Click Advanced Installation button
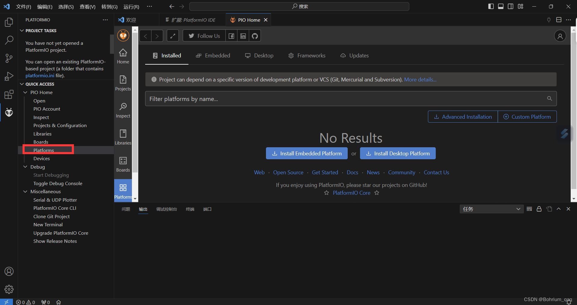The height and width of the screenshot is (305, 577). pos(463,117)
